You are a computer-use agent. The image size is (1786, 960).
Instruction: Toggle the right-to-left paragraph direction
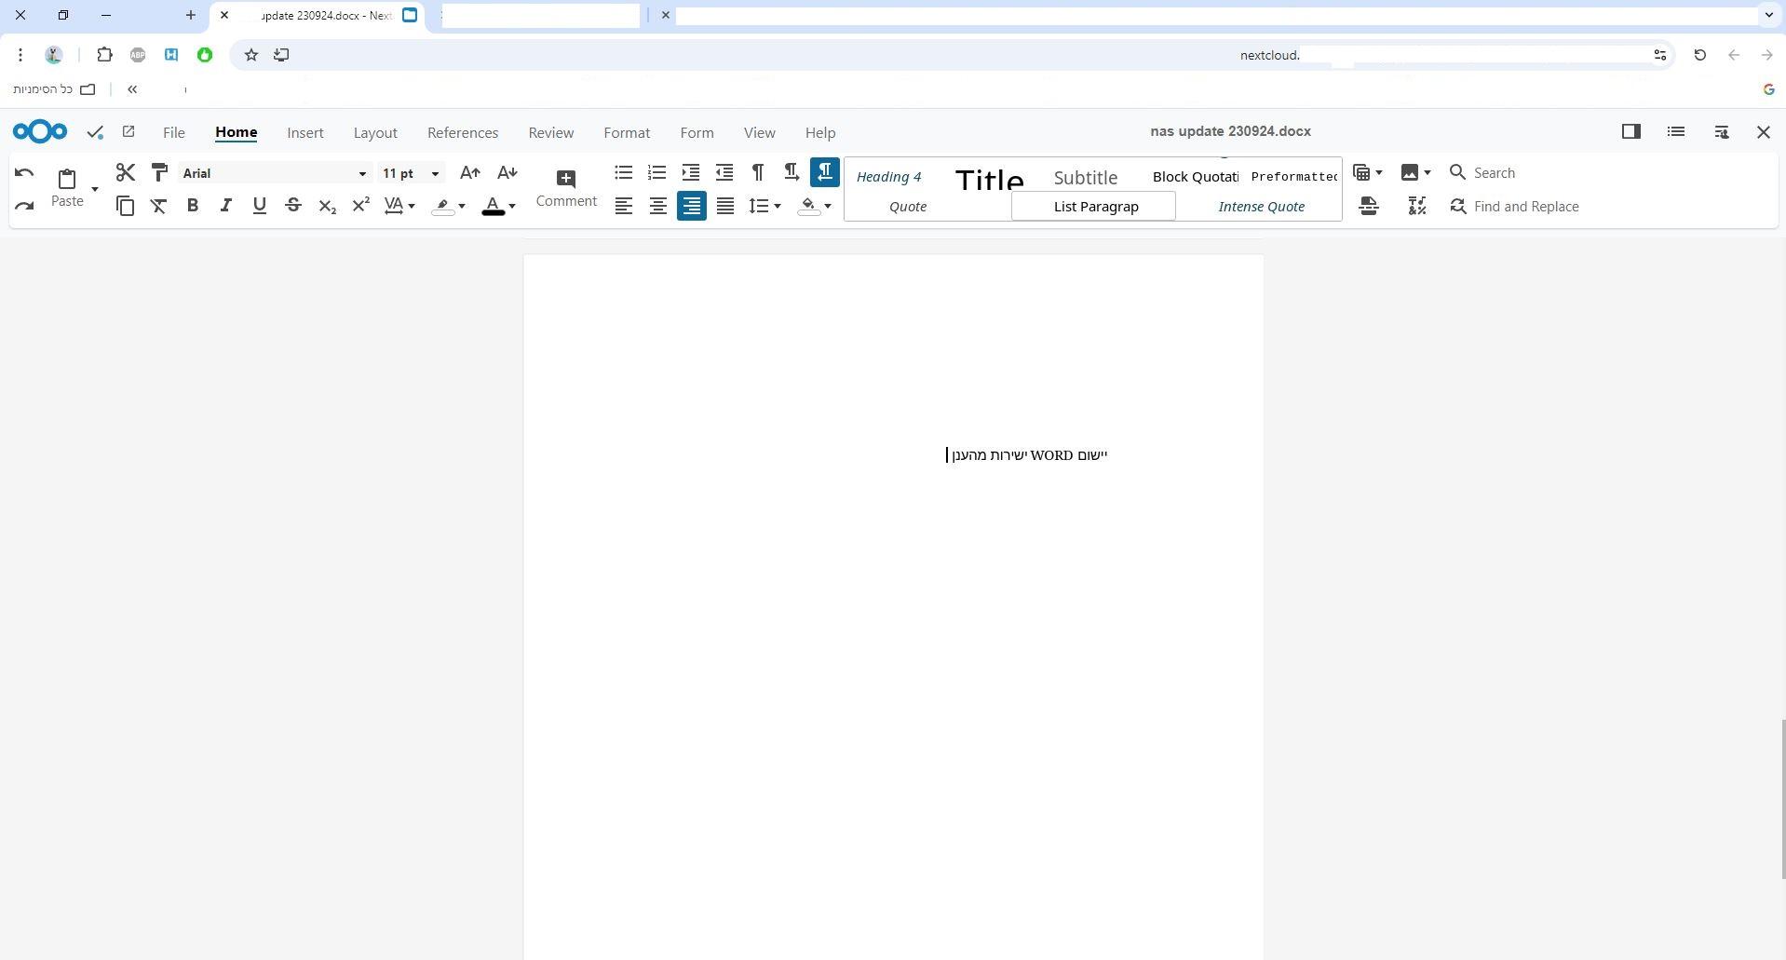tap(825, 172)
